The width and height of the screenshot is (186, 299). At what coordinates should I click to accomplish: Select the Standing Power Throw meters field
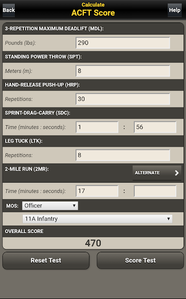pos(123,71)
